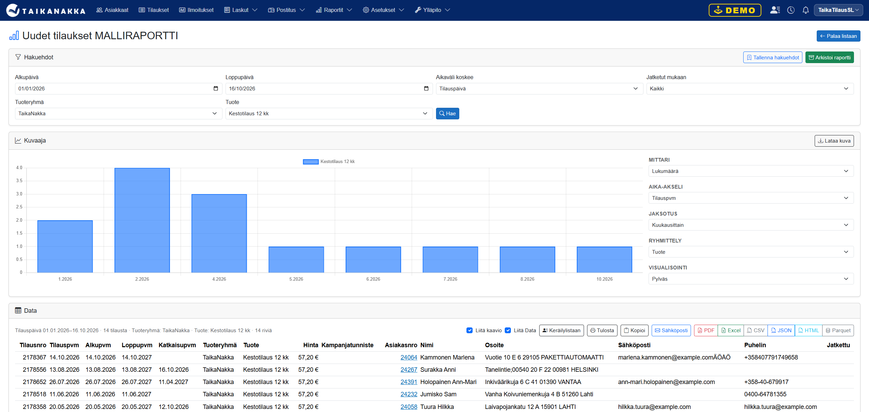Open the clock history icon
The width and height of the screenshot is (869, 412).
pyautogui.click(x=791, y=10)
